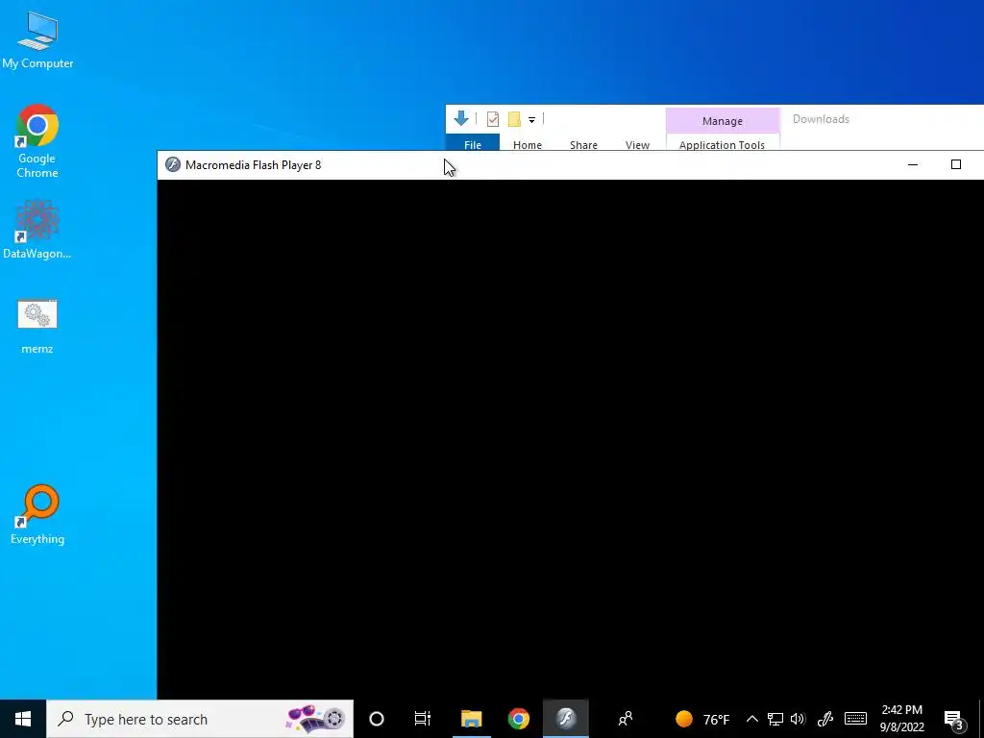Open the Windows Start menu

(23, 719)
